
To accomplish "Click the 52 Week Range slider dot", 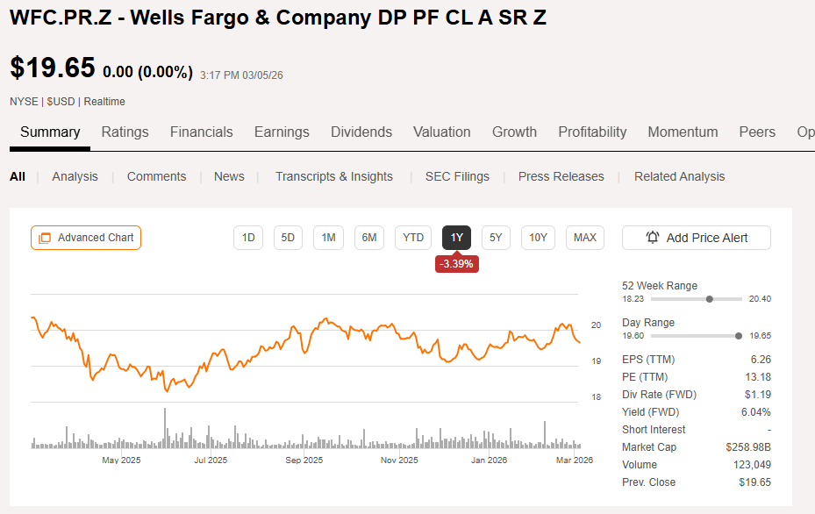I will click(710, 299).
